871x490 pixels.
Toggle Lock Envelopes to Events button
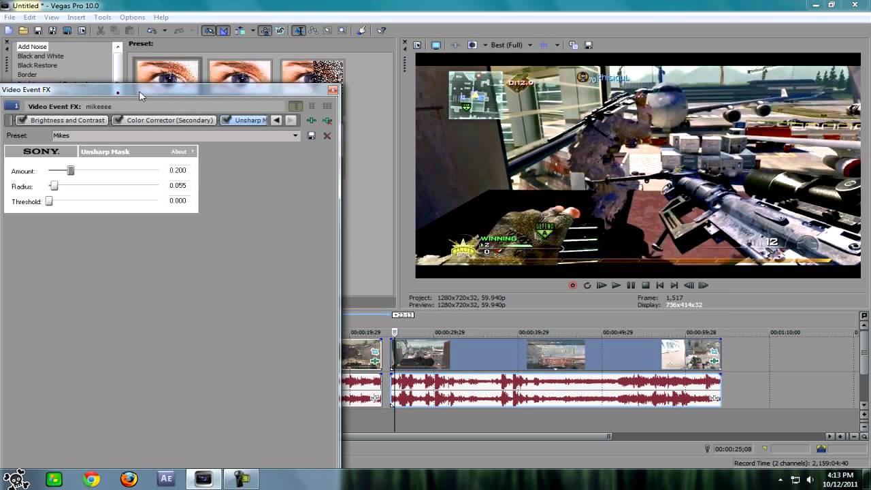click(x=265, y=31)
